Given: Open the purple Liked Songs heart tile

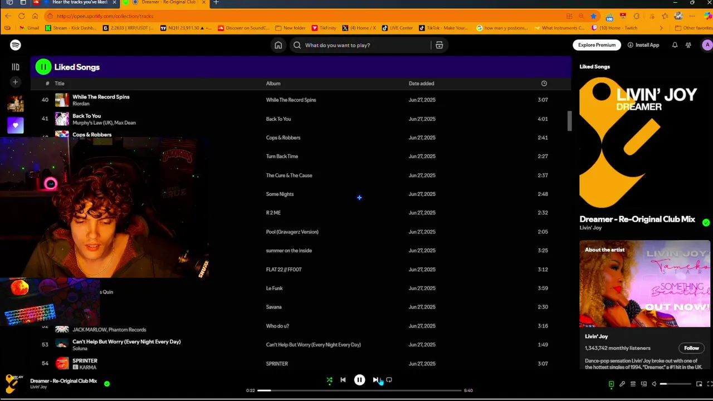Looking at the screenshot, I should [x=16, y=125].
